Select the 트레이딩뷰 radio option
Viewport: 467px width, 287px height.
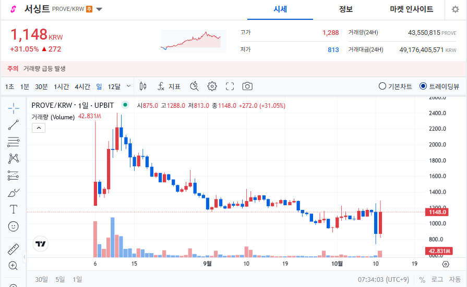[439, 86]
